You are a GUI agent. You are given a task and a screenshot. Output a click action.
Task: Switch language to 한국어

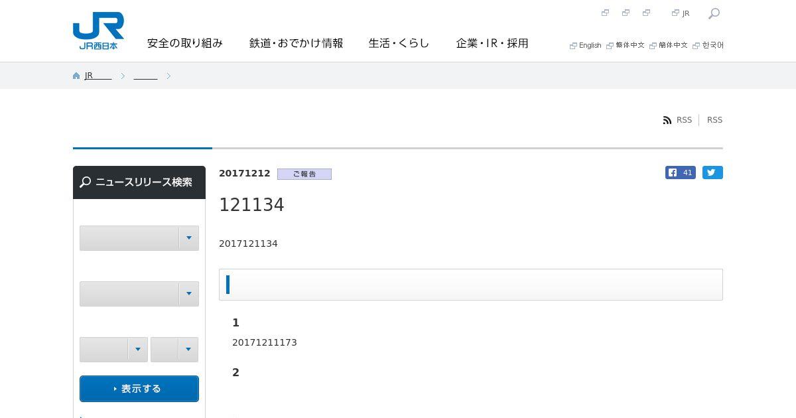point(708,45)
